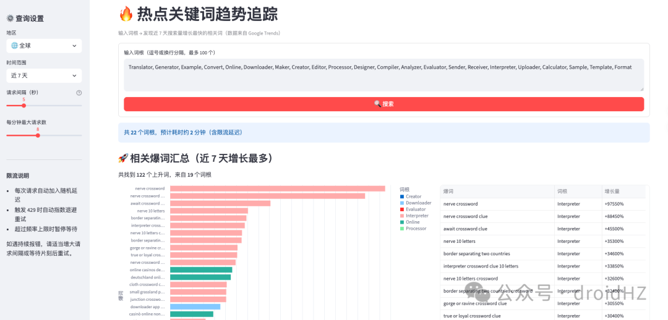Select cell 'interpreter crossword clue 10 letters'
Viewport: 668px width, 320px height.
point(497,266)
